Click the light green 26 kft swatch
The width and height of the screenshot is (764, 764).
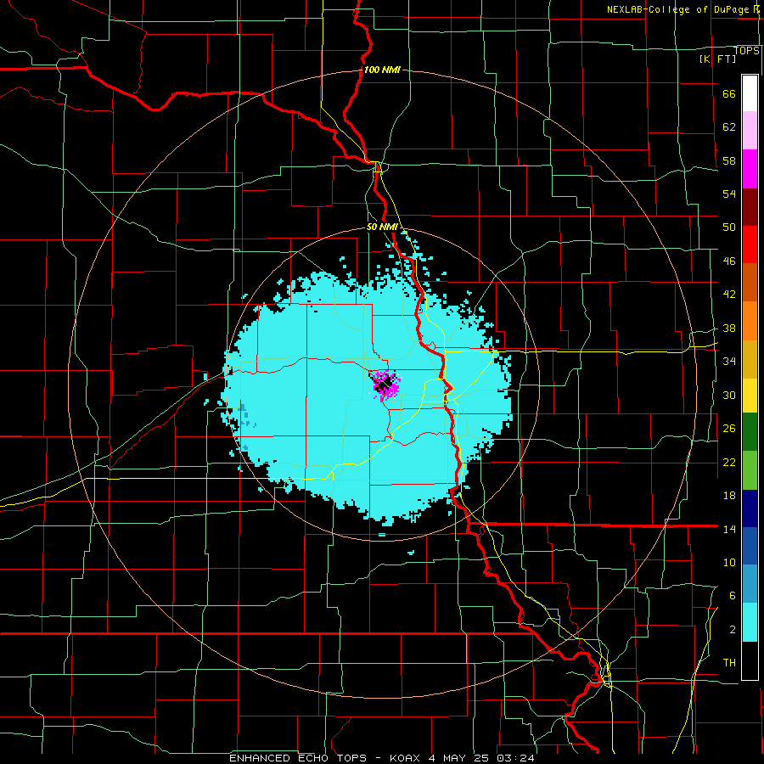tap(750, 470)
